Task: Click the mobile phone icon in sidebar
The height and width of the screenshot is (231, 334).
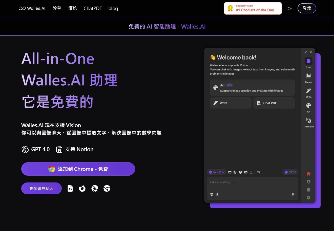Action: [308, 190]
